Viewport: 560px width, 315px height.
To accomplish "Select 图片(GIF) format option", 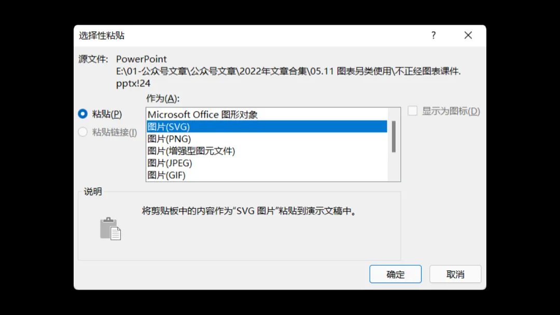I will tap(267, 175).
